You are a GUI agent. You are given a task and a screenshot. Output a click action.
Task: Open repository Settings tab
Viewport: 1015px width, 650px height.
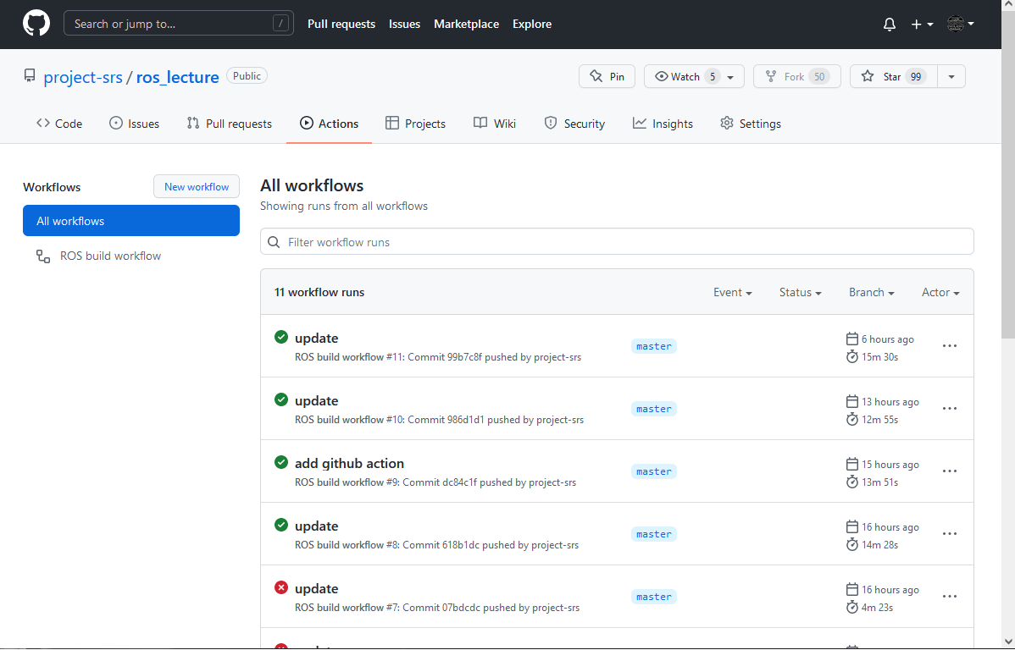pos(751,124)
